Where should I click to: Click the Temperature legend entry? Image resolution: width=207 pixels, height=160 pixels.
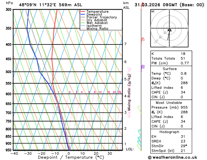pyautogui.click(x=97, y=12)
